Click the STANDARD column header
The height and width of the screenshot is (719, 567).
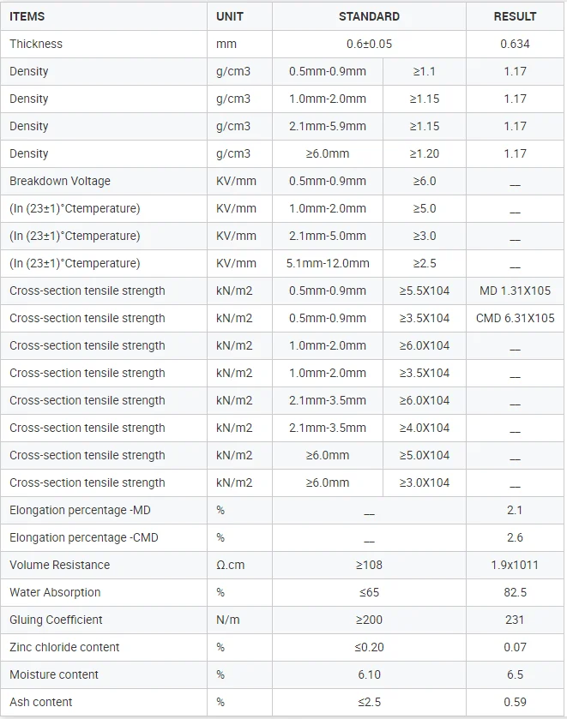click(369, 16)
